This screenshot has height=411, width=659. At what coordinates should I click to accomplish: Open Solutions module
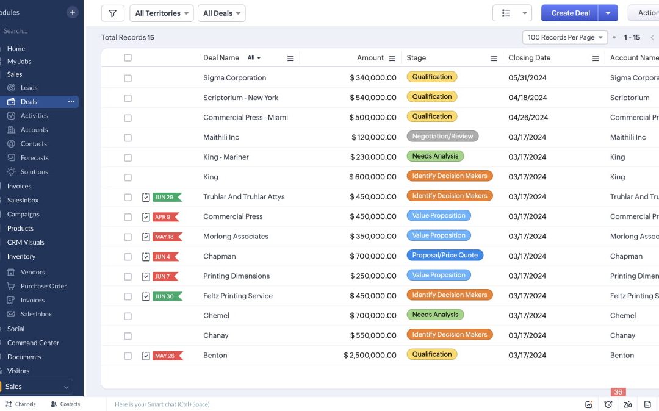(34, 172)
